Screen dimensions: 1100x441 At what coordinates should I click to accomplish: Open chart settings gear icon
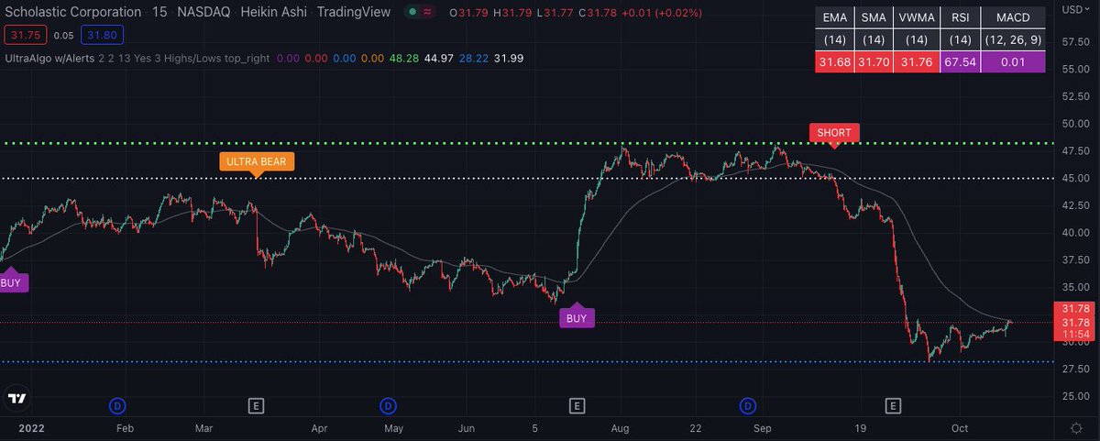pyautogui.click(x=1074, y=428)
